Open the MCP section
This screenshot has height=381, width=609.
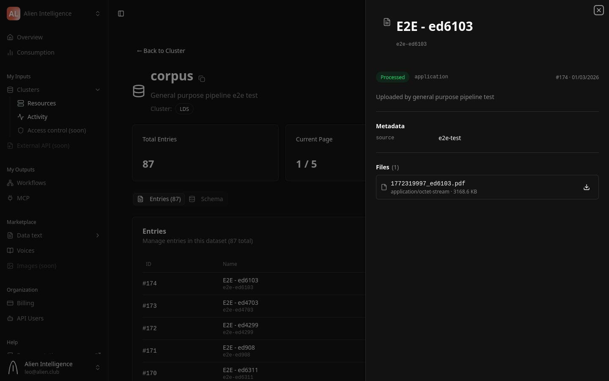pyautogui.click(x=23, y=198)
